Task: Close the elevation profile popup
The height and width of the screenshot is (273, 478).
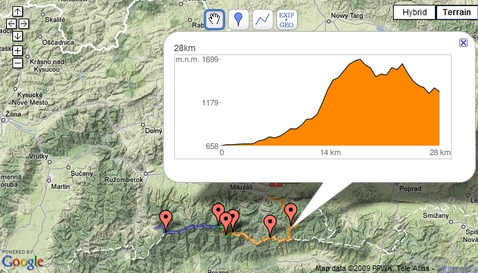Action: 463,43
